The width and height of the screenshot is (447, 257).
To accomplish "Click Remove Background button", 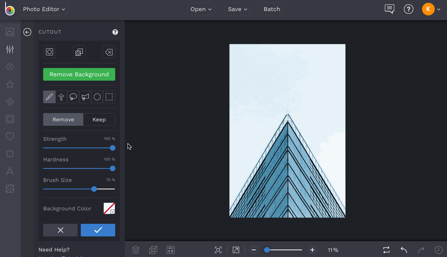I will tap(79, 74).
